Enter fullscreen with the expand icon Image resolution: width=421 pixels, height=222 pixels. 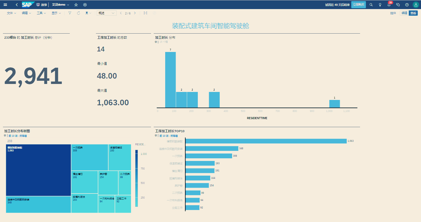click(145, 13)
